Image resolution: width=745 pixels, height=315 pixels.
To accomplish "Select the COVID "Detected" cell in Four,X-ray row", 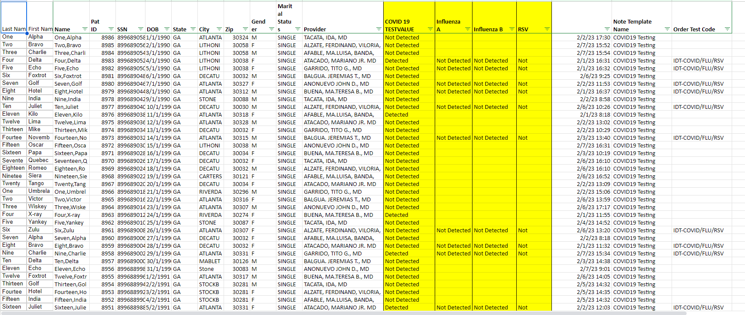I will coord(409,215).
